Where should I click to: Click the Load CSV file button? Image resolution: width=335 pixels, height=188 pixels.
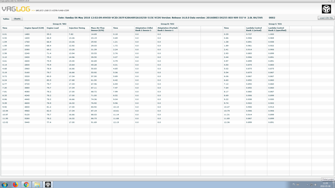[326, 18]
